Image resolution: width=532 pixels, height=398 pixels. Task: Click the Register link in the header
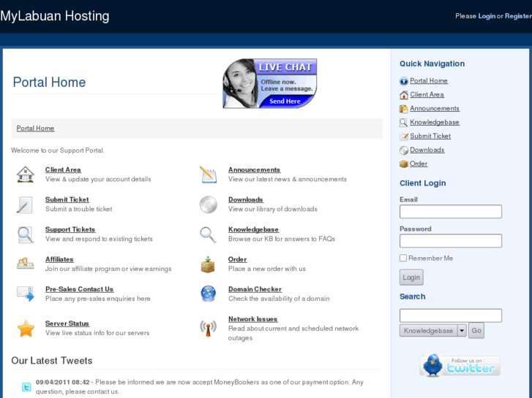point(518,16)
